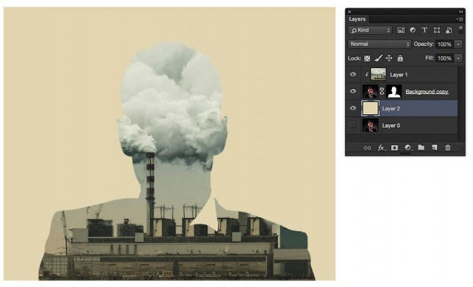Lock layer position icon
The width and height of the screenshot is (473, 287).
(x=389, y=58)
